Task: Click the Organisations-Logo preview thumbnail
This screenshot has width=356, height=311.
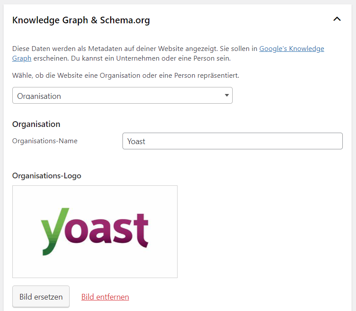Action: point(95,231)
